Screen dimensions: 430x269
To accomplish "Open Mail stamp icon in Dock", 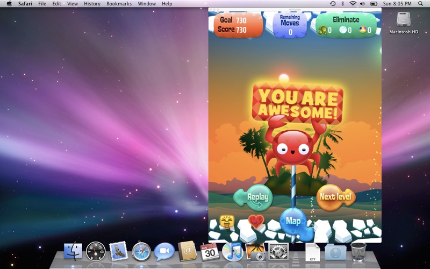I will (x=118, y=251).
